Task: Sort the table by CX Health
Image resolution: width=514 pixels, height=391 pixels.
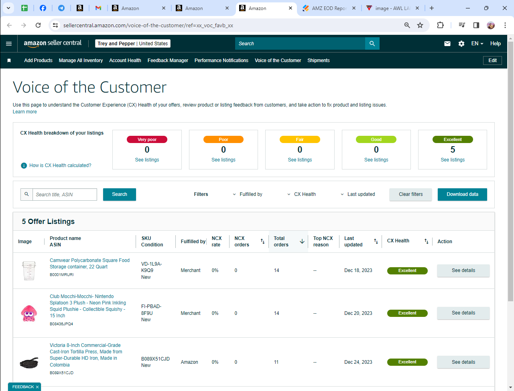Action: pos(427,241)
